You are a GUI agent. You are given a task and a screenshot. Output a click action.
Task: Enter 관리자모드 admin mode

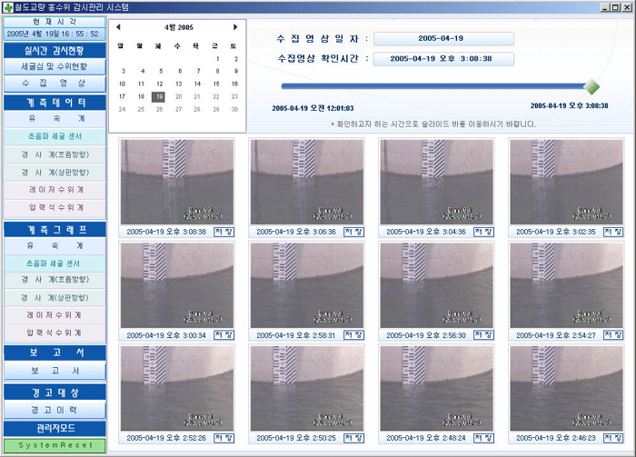coord(54,428)
